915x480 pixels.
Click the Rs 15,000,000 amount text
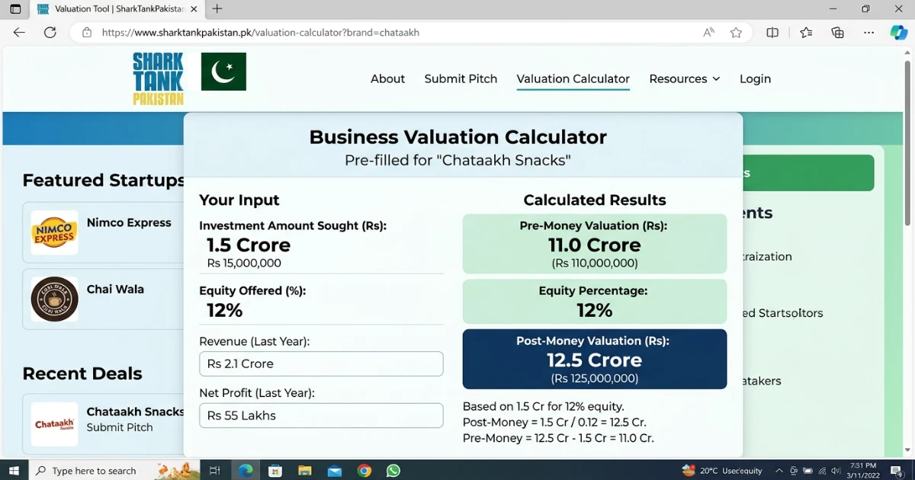pyautogui.click(x=244, y=263)
